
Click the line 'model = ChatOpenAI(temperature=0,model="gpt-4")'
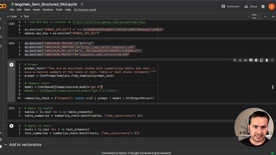click(x=64, y=87)
